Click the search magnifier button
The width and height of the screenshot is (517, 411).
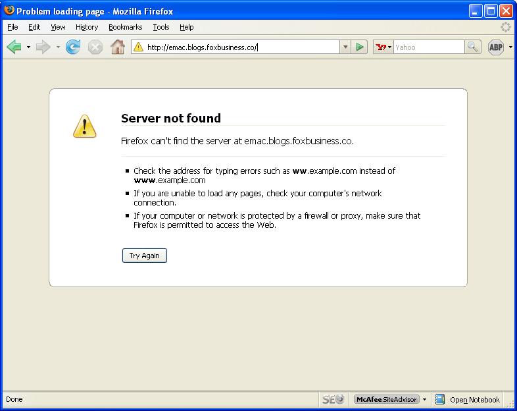(x=473, y=47)
